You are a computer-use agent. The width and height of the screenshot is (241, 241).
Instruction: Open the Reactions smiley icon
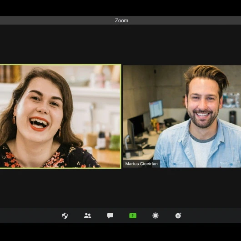pos(178,216)
